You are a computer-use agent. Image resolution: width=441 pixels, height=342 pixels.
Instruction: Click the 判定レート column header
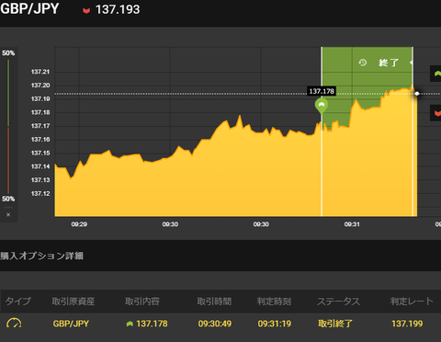pyautogui.click(x=412, y=302)
